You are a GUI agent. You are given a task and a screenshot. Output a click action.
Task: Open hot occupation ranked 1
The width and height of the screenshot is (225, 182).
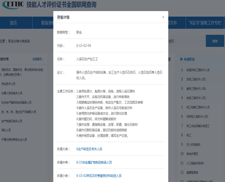click(x=198, y=70)
